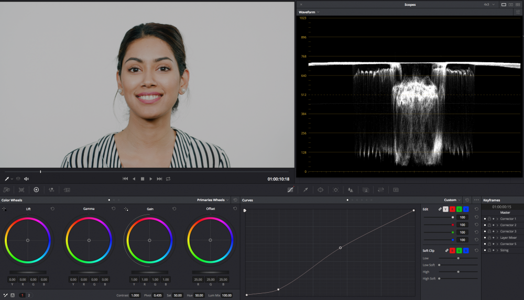This screenshot has height=300, width=524.
Task: Open the Power Windows palette icon
Action: pyautogui.click(x=321, y=190)
